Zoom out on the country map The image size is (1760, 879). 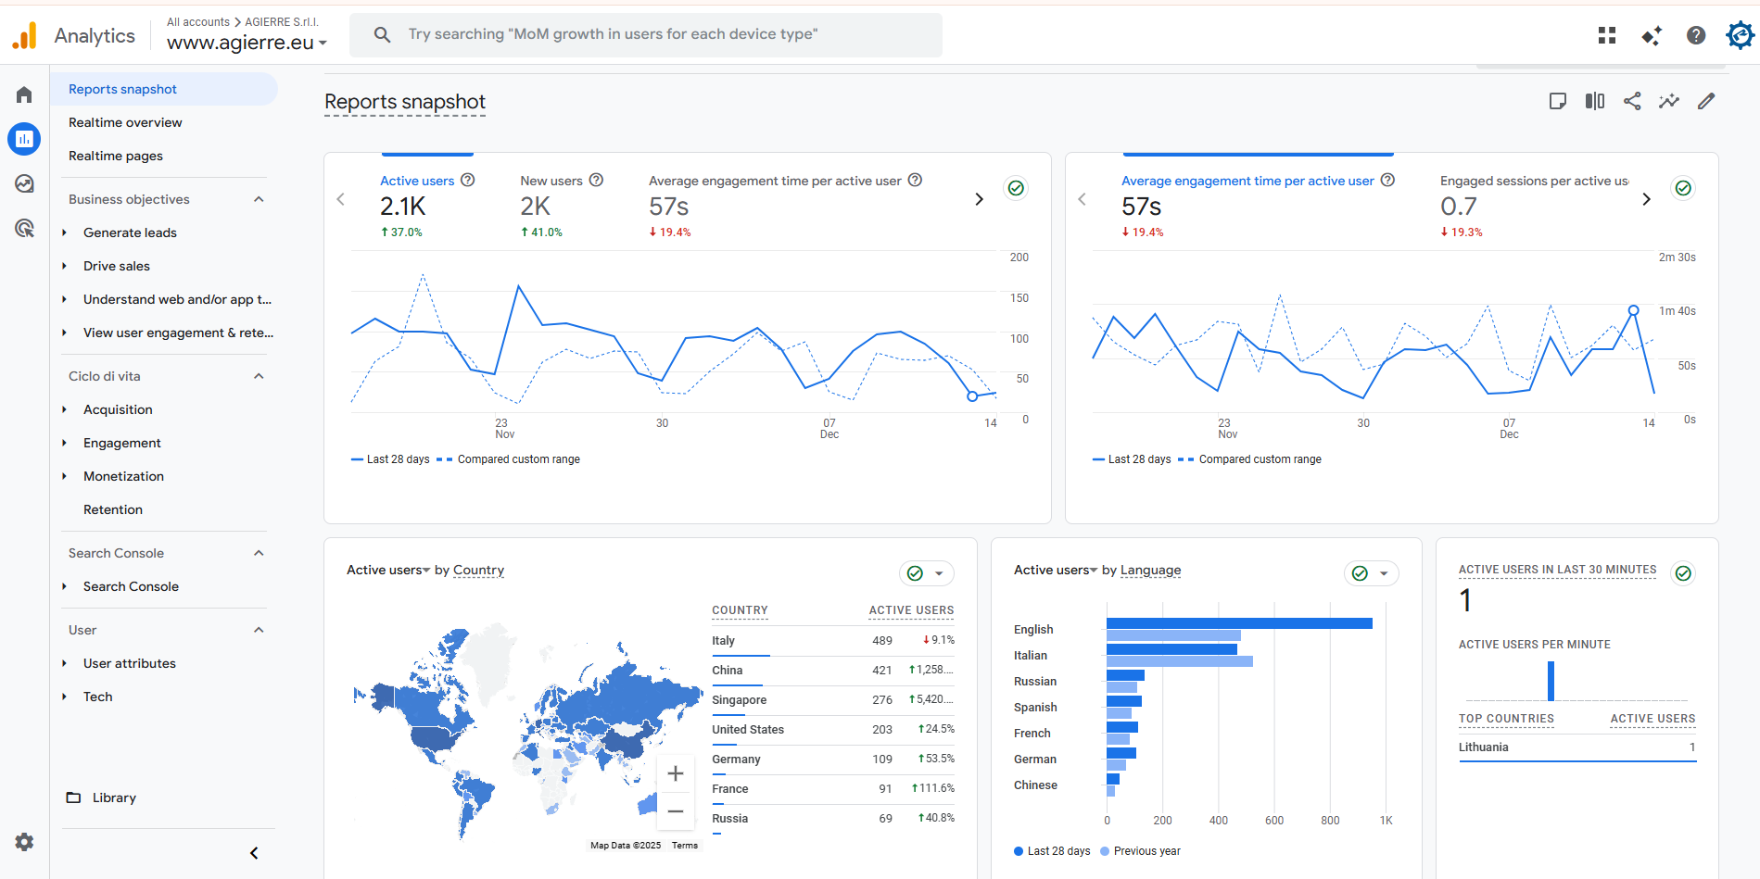pos(676,811)
